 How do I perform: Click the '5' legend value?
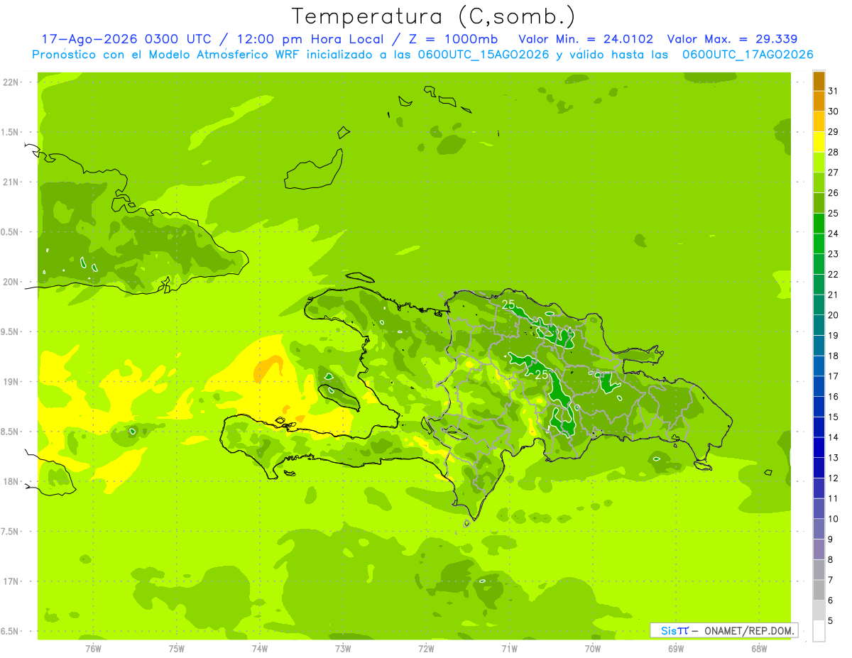831,620
